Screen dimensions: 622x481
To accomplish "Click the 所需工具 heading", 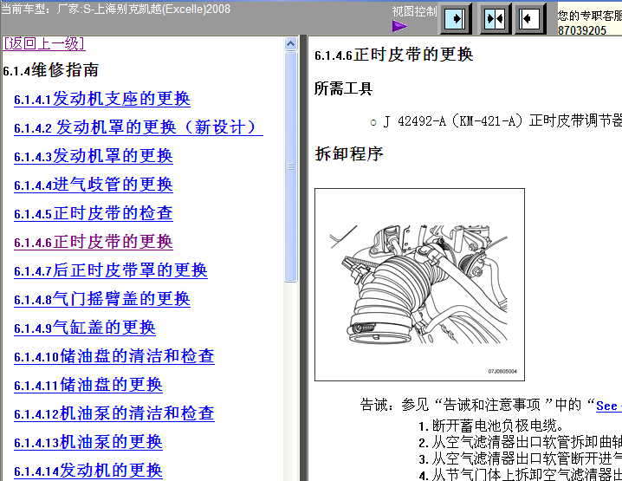I will click(344, 88).
